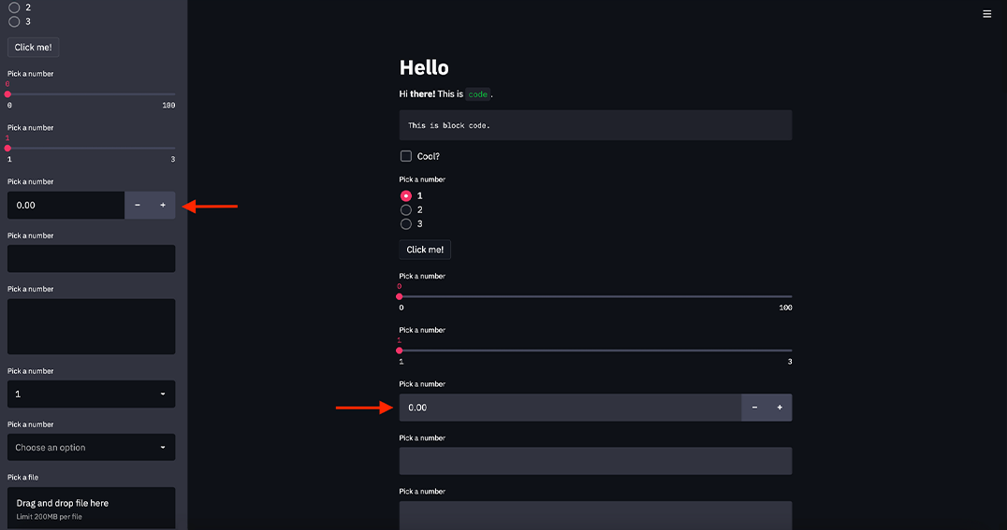
Task: Click the sidebar number input plus button
Action: pyautogui.click(x=162, y=205)
